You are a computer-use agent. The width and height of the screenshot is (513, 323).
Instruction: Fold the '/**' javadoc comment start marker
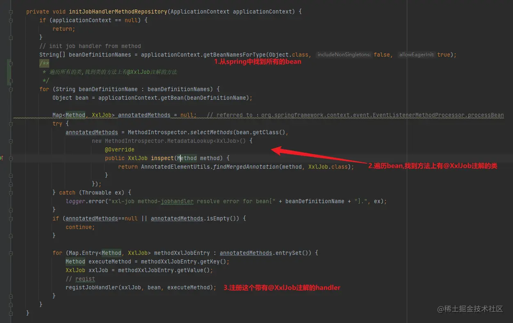(x=11, y=63)
